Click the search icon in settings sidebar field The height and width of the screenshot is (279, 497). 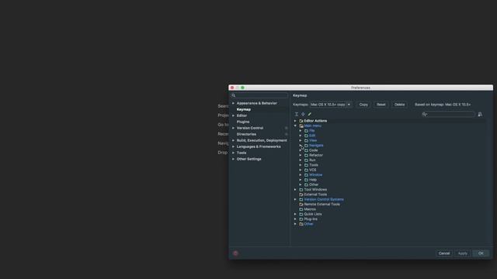234,95
